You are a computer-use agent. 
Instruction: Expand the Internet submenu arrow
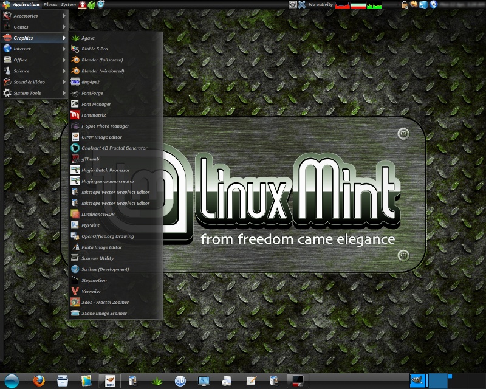pyautogui.click(x=64, y=49)
